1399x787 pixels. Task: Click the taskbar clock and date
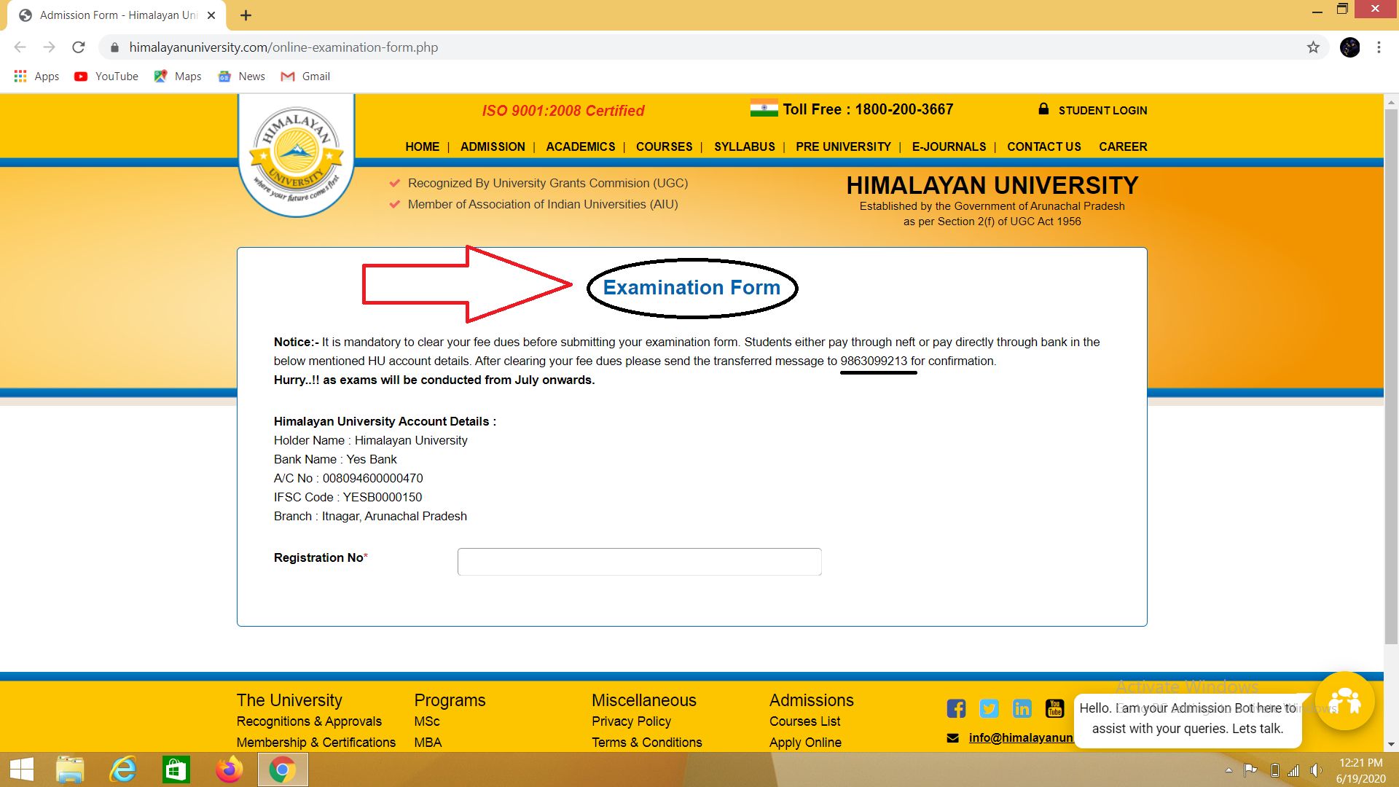[1360, 770]
